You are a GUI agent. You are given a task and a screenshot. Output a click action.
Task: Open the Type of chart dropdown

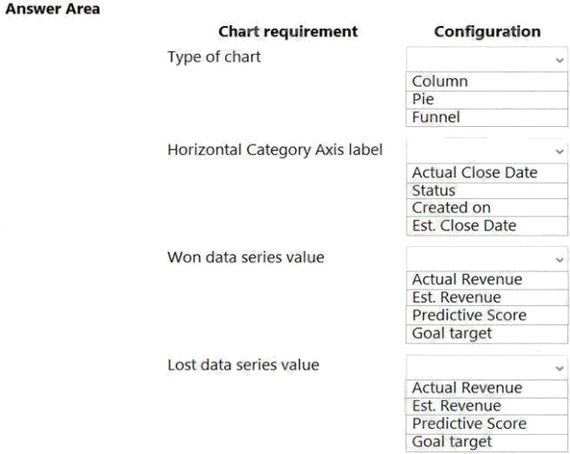tap(487, 59)
